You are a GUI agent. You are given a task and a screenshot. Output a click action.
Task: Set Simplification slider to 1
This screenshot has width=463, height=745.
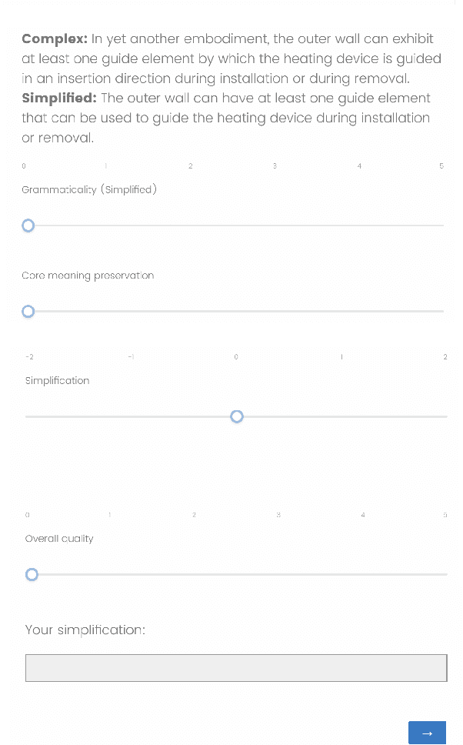coord(341,416)
